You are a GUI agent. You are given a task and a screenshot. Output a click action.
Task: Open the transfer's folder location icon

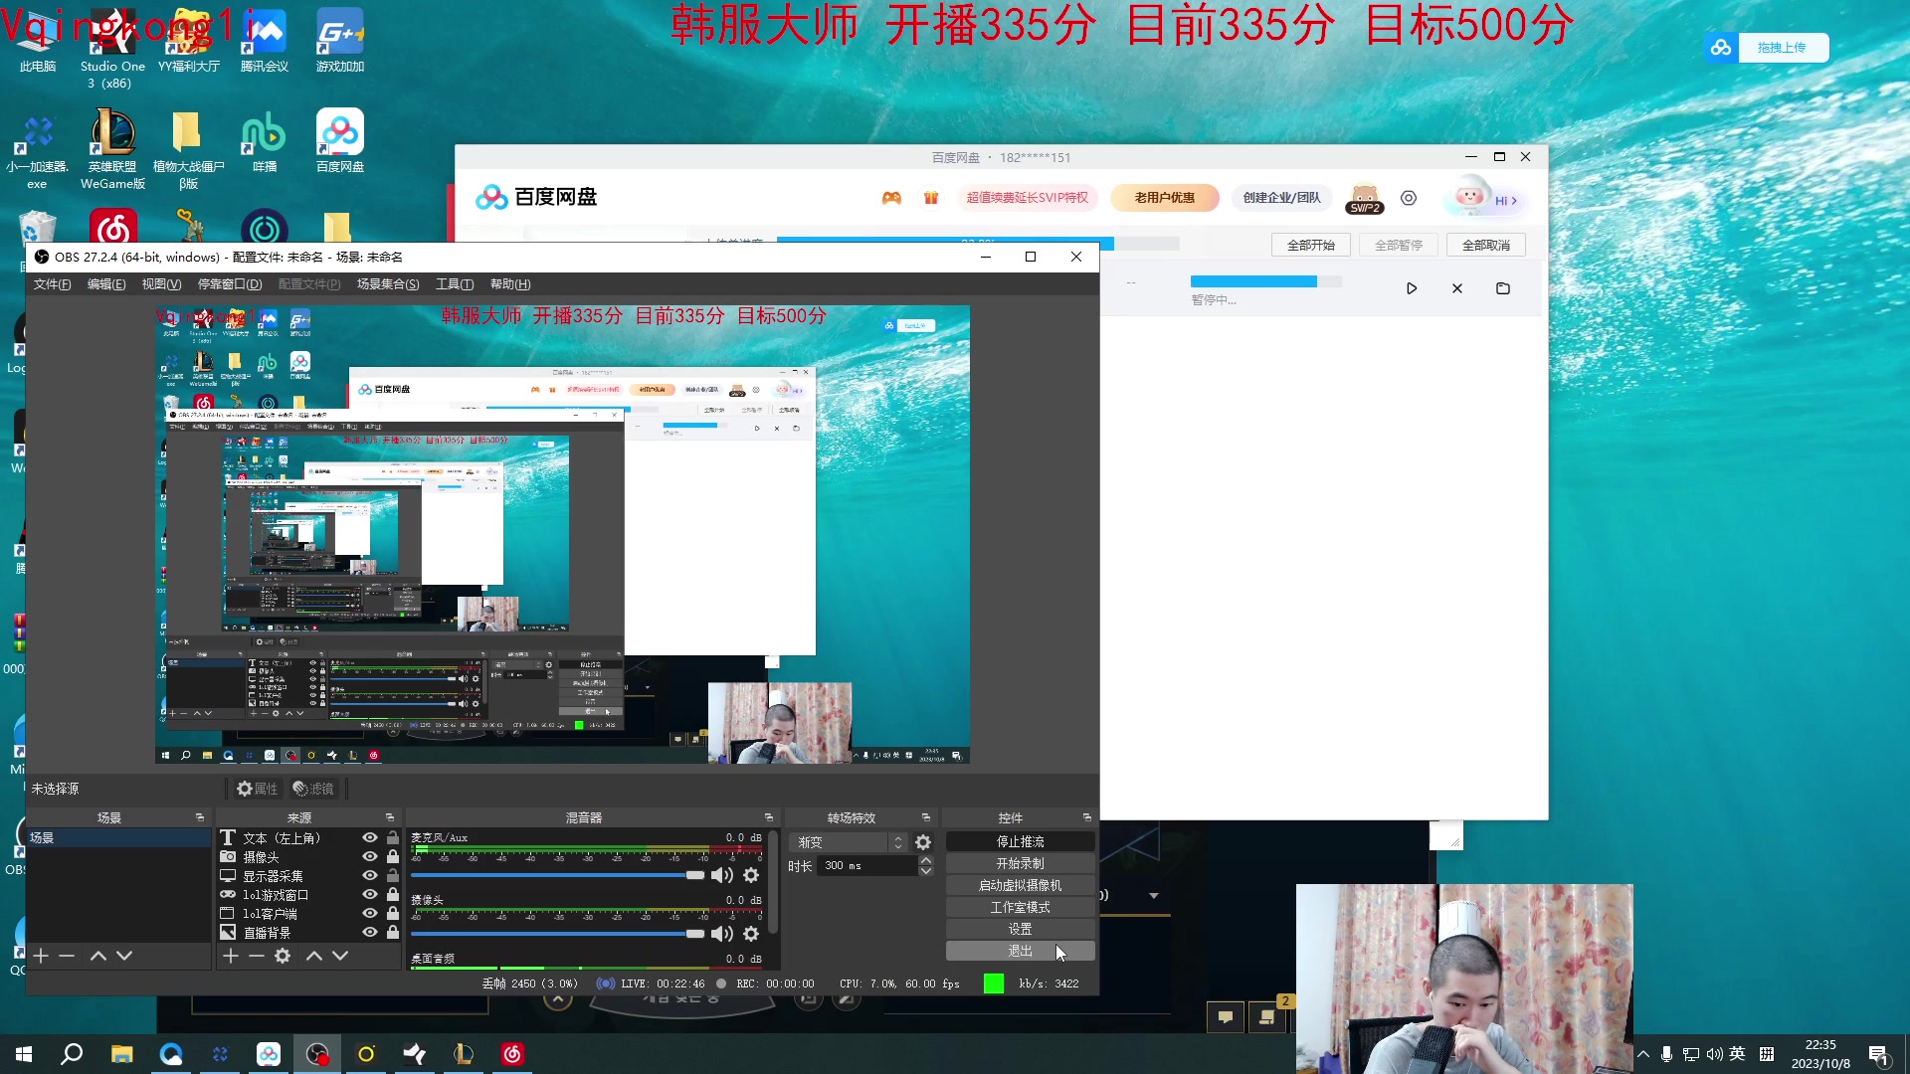pos(1503,288)
